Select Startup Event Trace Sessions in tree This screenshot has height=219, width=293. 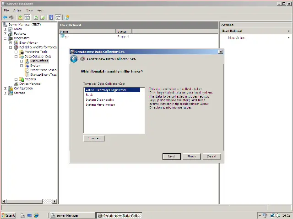pos(43,75)
